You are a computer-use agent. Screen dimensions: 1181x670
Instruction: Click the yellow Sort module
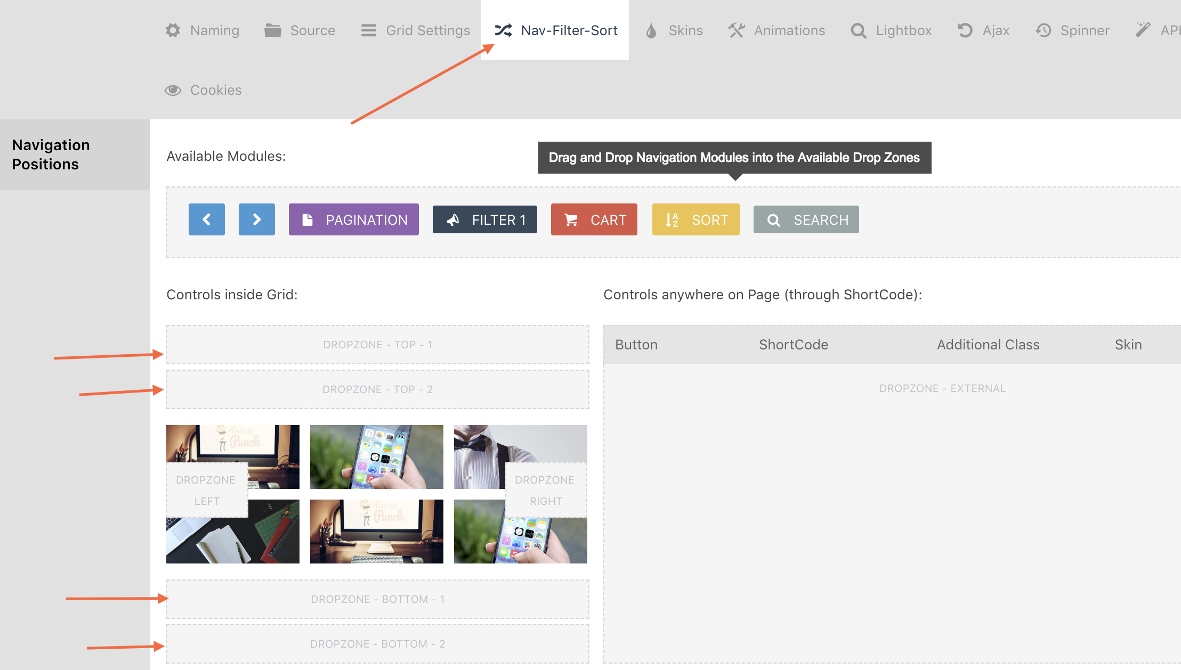[x=695, y=219]
